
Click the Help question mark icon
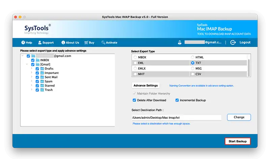click(x=23, y=43)
